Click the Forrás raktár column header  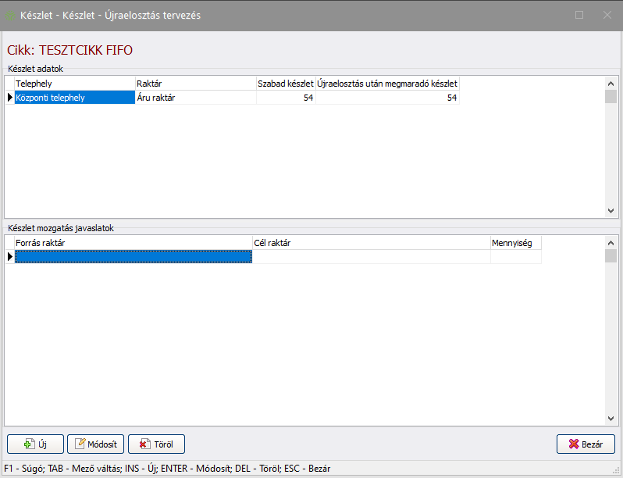click(x=133, y=243)
